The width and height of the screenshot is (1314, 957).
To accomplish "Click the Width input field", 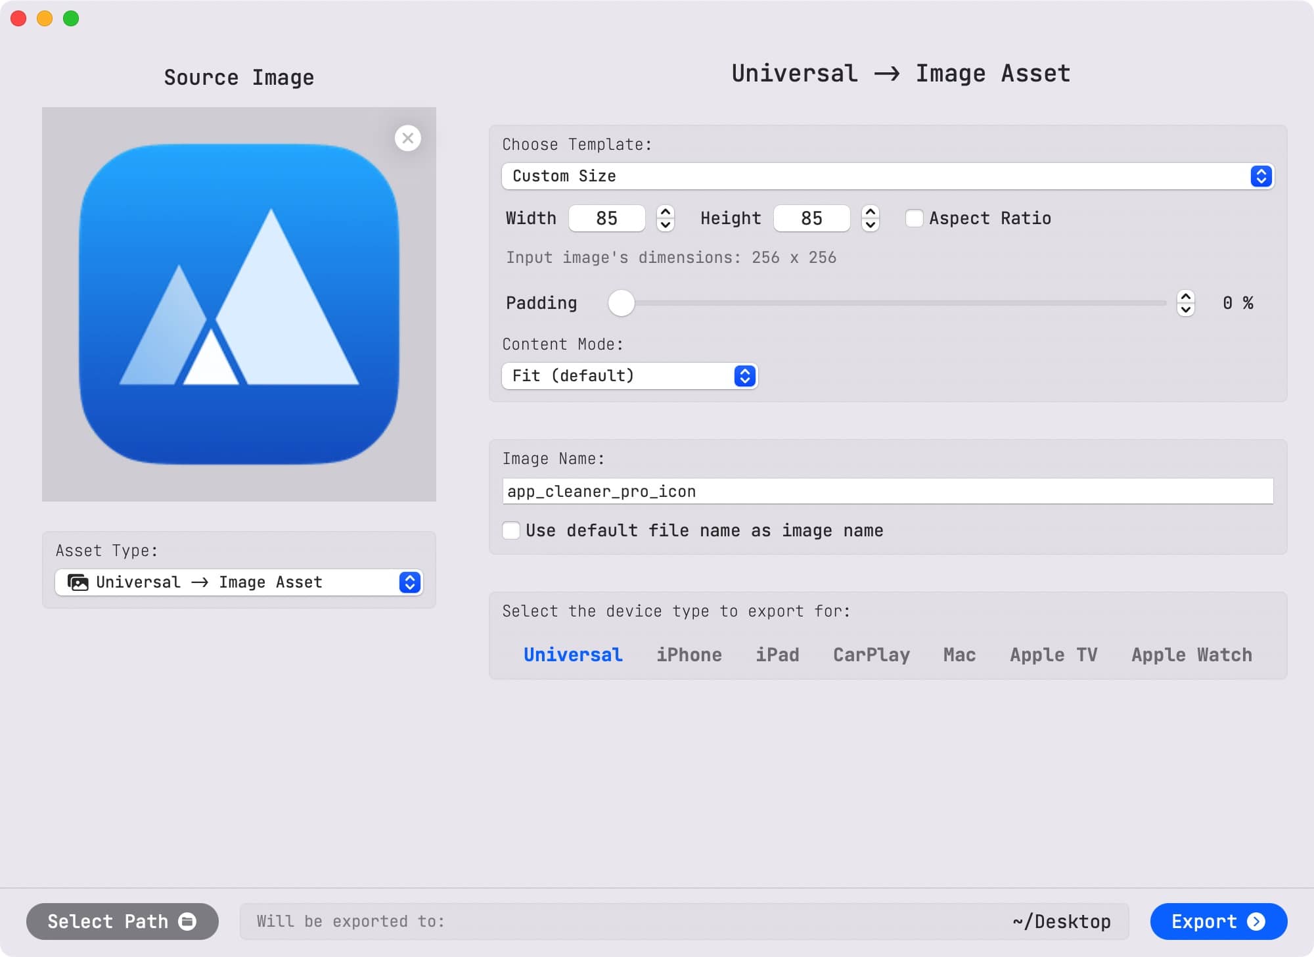I will tap(607, 218).
